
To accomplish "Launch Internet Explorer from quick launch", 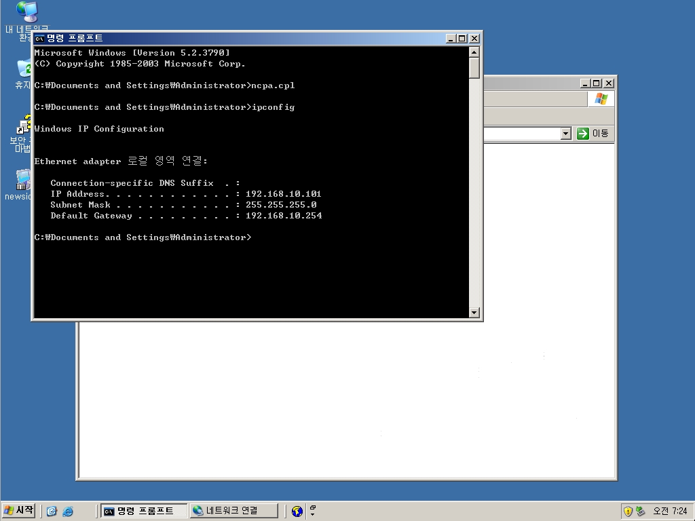I will tap(68, 512).
